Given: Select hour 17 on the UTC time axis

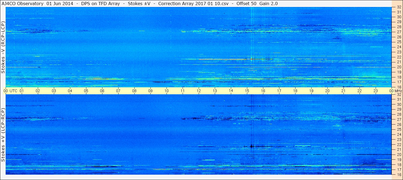Looking at the screenshot, I should point(279,91).
